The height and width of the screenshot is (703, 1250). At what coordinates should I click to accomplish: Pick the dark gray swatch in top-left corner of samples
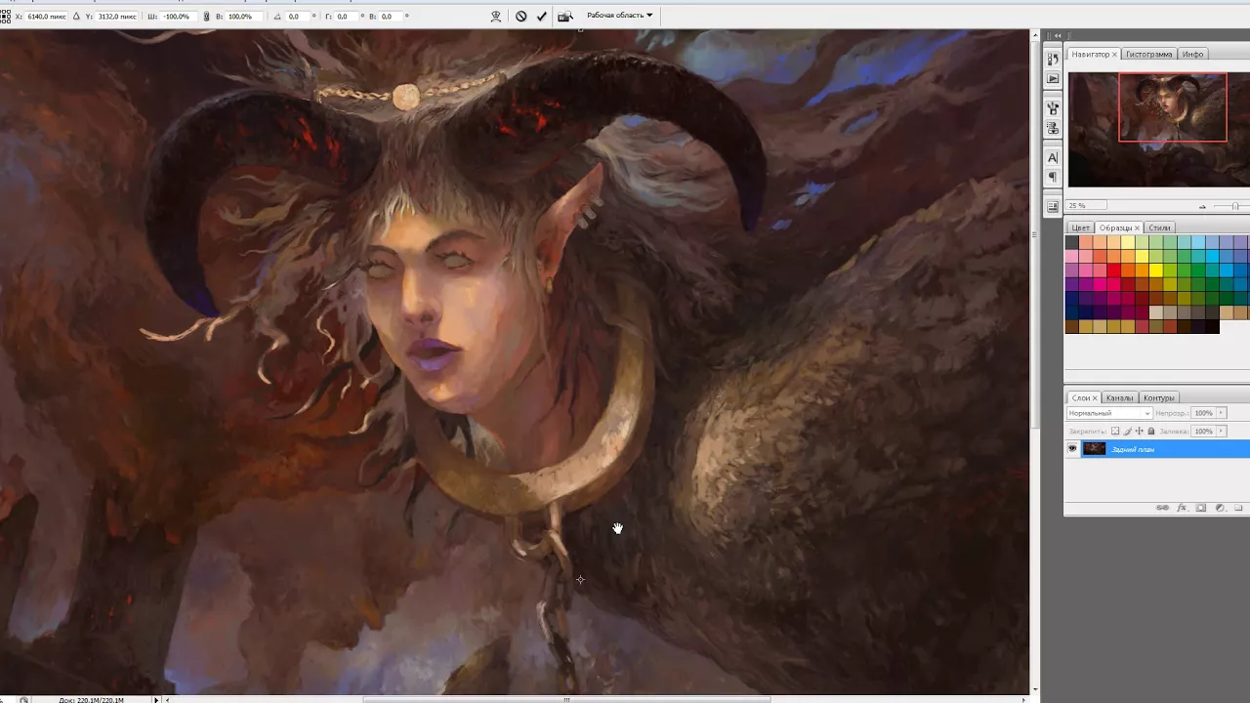pyautogui.click(x=1071, y=242)
